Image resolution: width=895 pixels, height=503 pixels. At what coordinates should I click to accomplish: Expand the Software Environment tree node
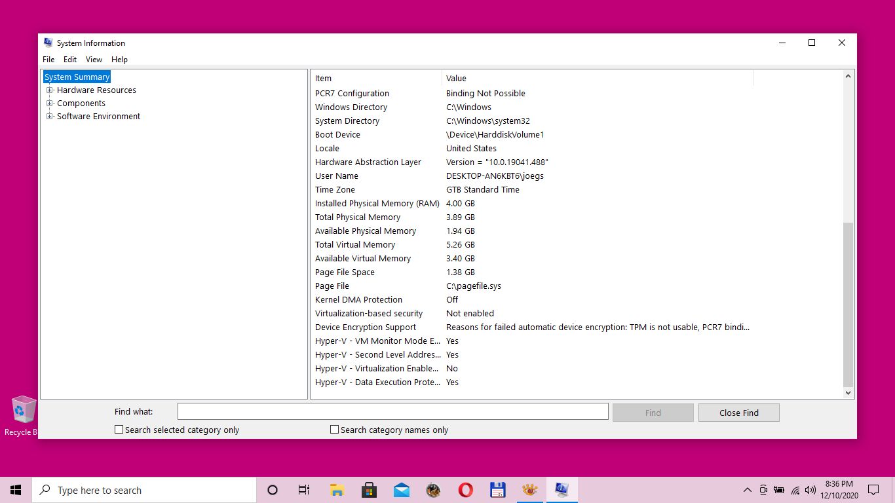coord(49,117)
